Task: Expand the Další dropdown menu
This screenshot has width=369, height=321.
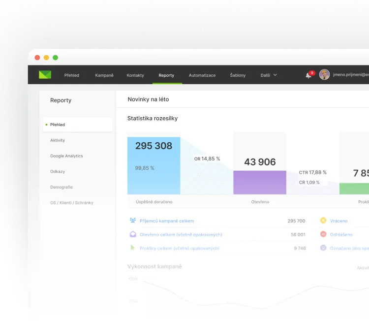Action: coord(269,75)
